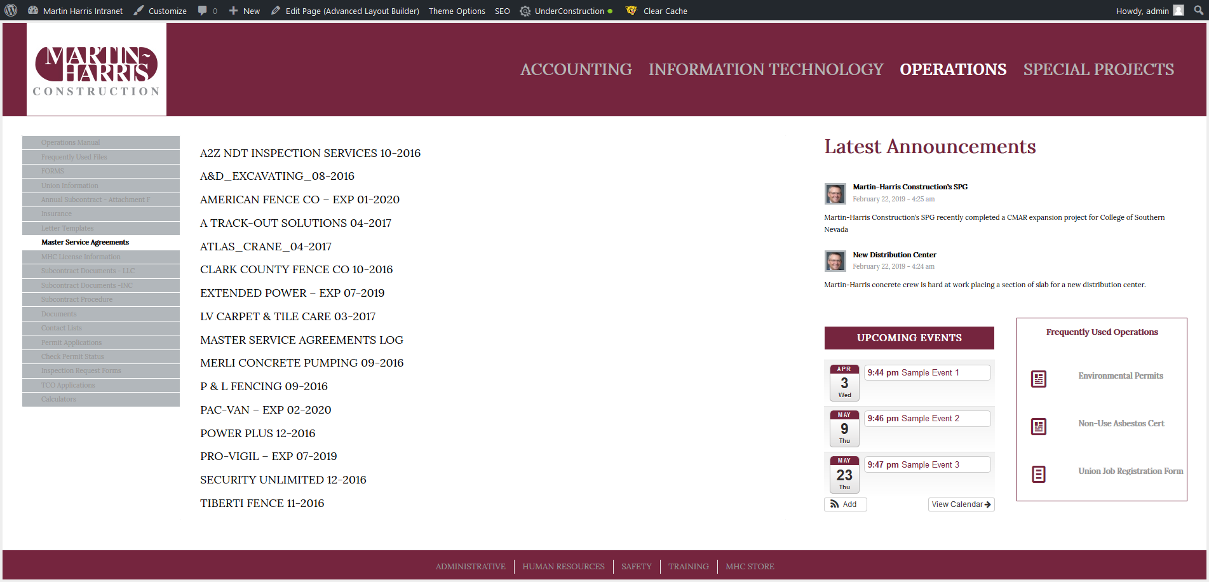Open Special Projects section
This screenshot has height=582, width=1209.
pyautogui.click(x=1098, y=69)
